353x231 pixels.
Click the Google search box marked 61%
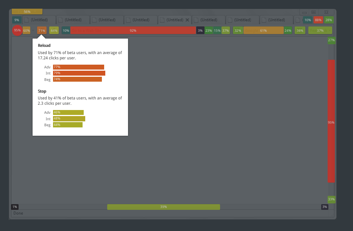263,30
